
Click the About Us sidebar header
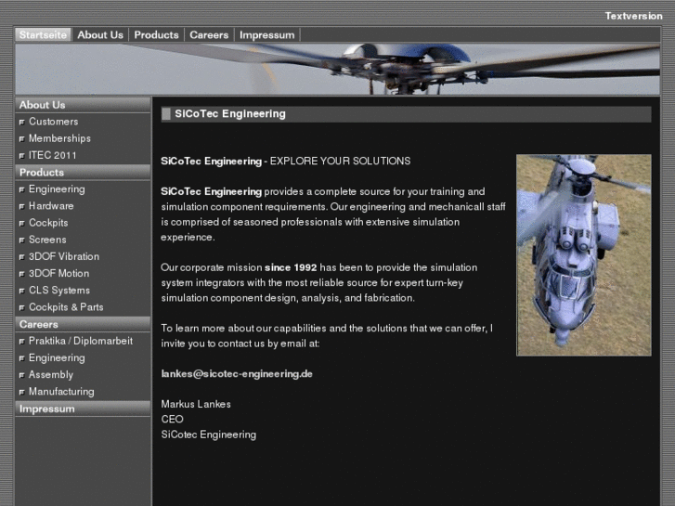tap(83, 105)
